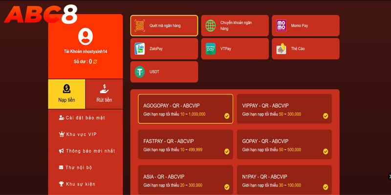Click the Rút tiền hand-with-dollar icon
The width and height of the screenshot is (391, 195).
coord(104,89)
